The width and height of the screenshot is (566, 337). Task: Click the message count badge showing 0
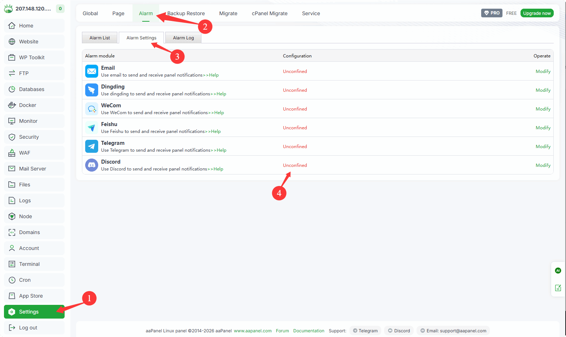60,9
